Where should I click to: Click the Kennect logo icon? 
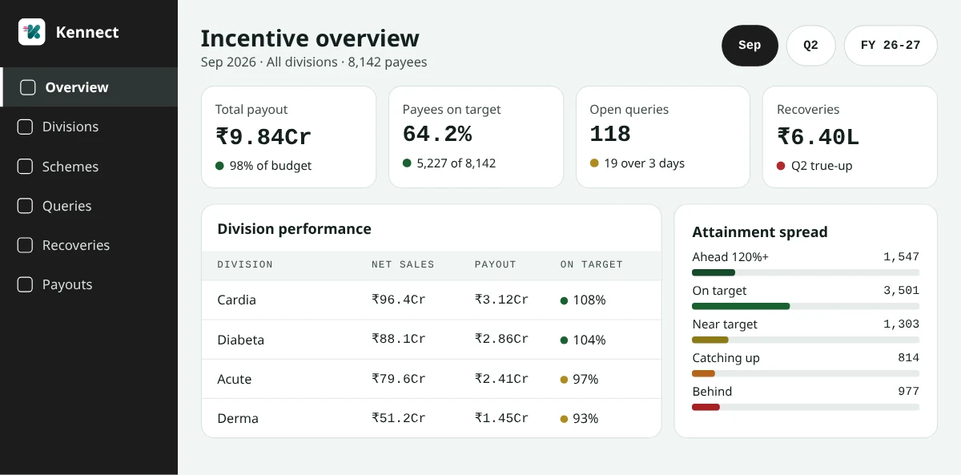(x=32, y=32)
